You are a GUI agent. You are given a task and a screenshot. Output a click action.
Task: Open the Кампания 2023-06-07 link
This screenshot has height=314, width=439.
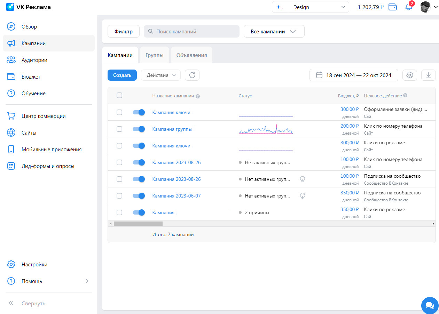(x=177, y=196)
